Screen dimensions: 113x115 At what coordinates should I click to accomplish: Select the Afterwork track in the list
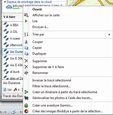click(12, 45)
